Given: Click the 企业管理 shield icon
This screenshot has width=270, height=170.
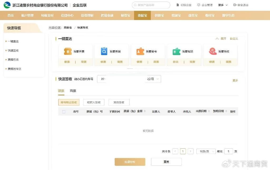Looking at the screenshot, I should click(199, 5).
